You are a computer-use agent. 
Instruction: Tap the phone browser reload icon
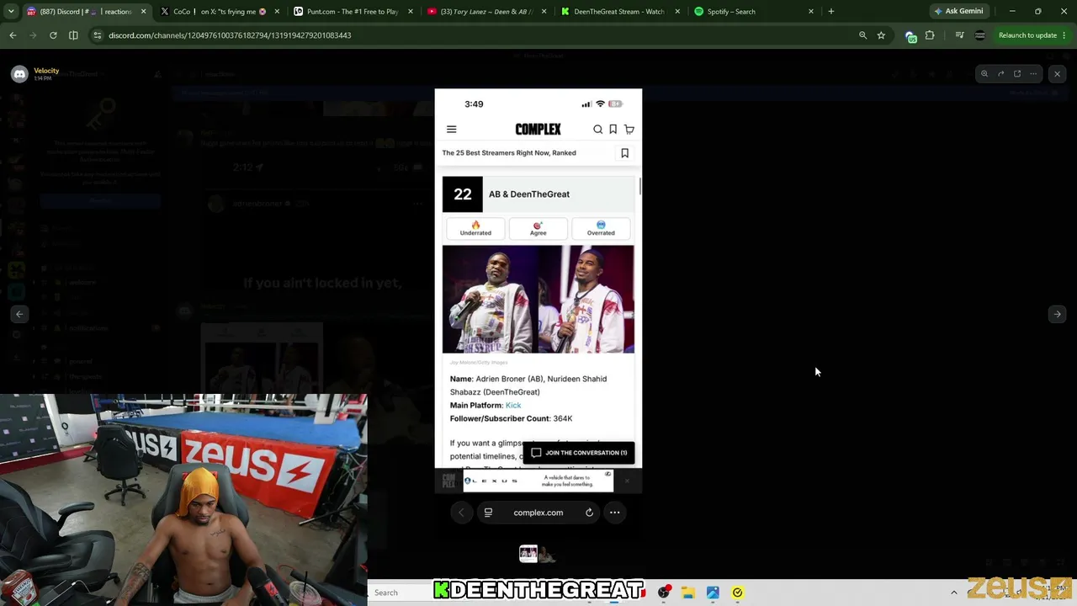coord(589,513)
